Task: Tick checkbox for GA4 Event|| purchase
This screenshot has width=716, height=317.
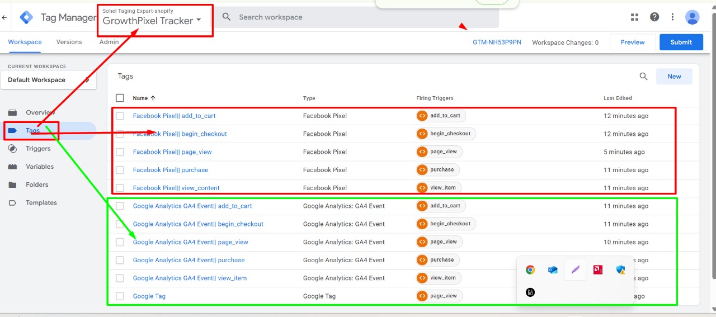Action: (120, 260)
